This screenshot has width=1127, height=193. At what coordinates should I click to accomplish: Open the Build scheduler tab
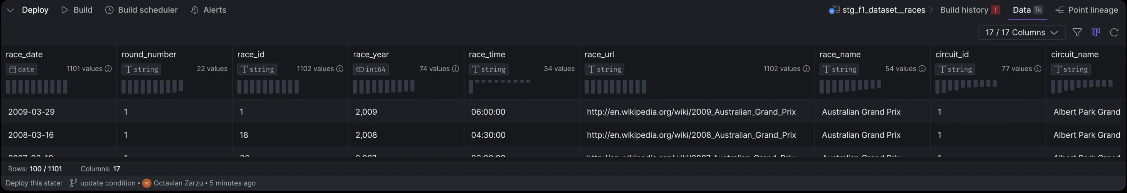click(x=142, y=10)
